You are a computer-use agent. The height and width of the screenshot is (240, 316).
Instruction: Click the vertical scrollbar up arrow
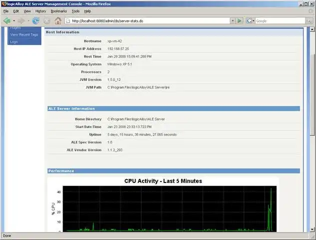click(x=312, y=29)
